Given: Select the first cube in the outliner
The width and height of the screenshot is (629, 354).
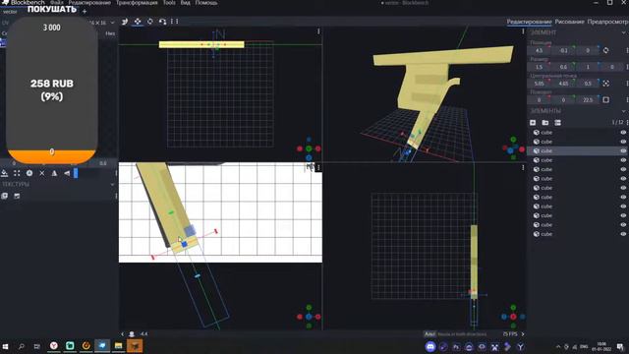Looking at the screenshot, I should pyautogui.click(x=578, y=133).
